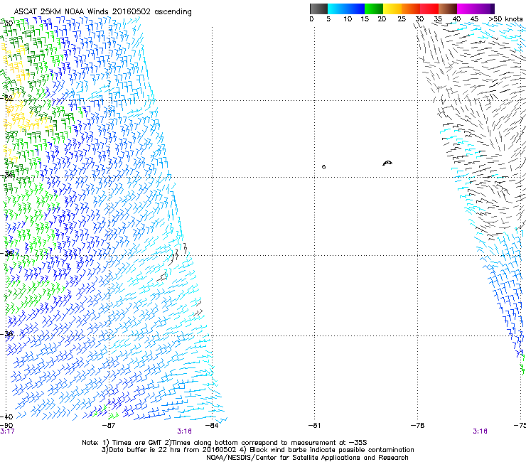Viewport: 526px width, 462px height.
Task: Click the small island outline near -81
Action: coord(323,167)
